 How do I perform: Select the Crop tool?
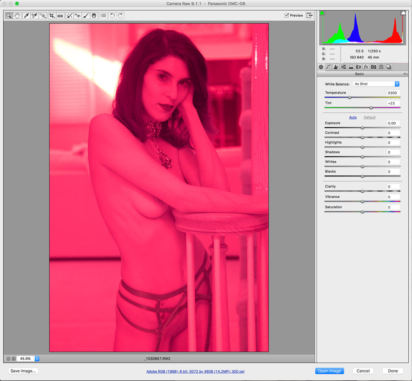click(52, 16)
